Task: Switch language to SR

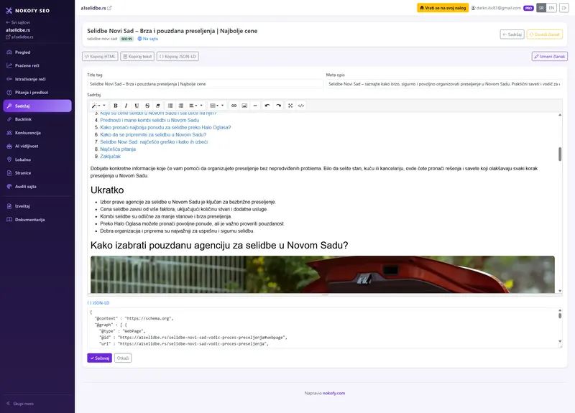Action: tap(541, 8)
